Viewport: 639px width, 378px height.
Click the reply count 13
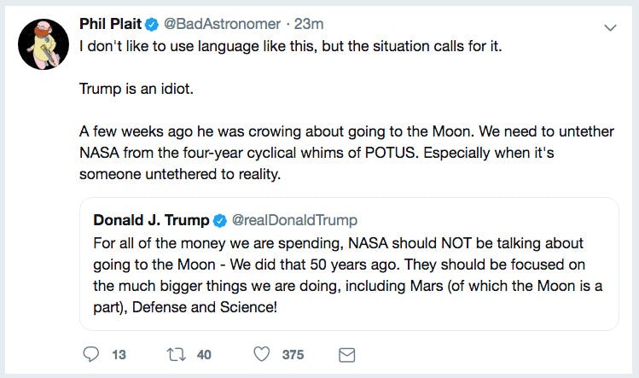coord(119,354)
